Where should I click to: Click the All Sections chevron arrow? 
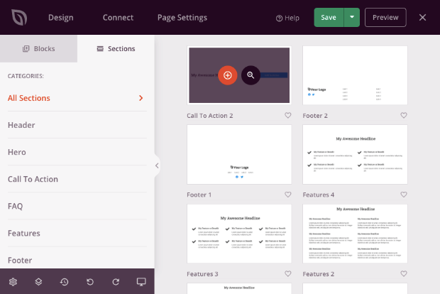pos(141,98)
